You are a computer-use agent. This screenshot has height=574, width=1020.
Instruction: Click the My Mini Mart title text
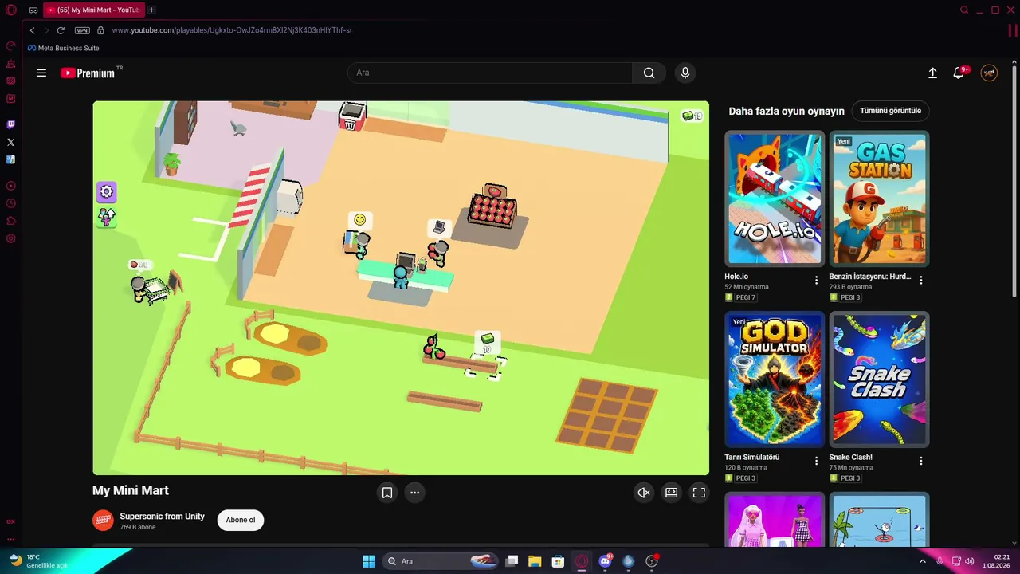click(x=131, y=491)
